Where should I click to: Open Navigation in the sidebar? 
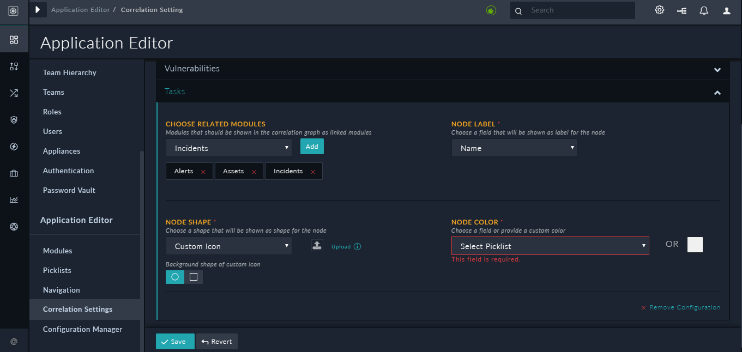point(62,290)
